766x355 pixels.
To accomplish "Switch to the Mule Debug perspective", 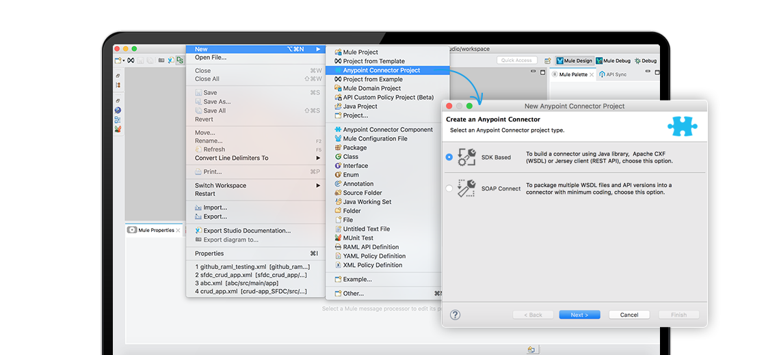I will pyautogui.click(x=613, y=61).
